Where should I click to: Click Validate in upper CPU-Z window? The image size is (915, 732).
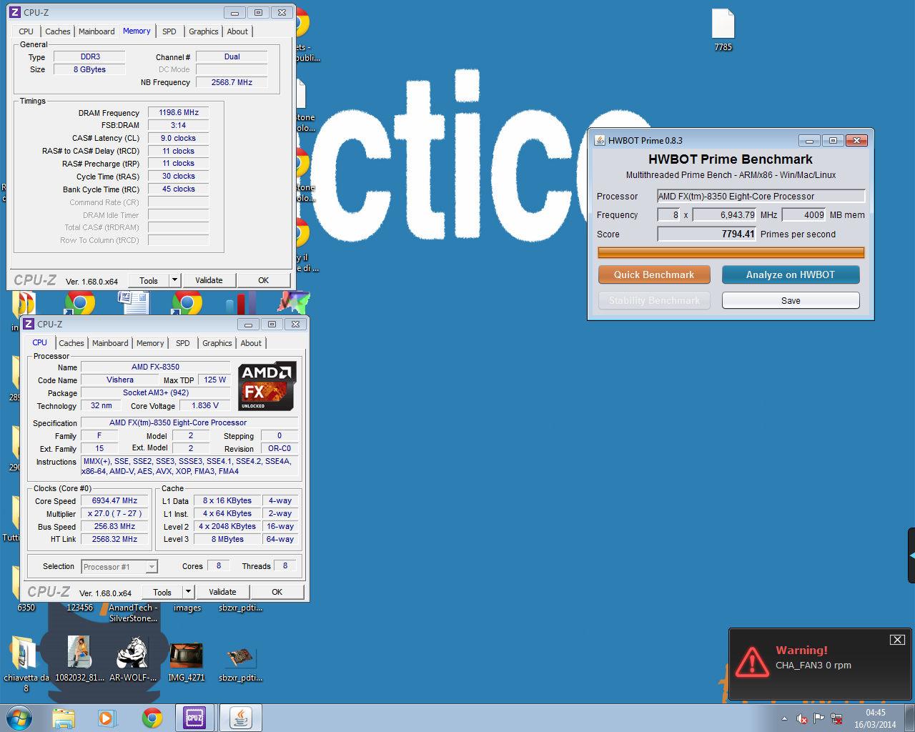tap(209, 280)
